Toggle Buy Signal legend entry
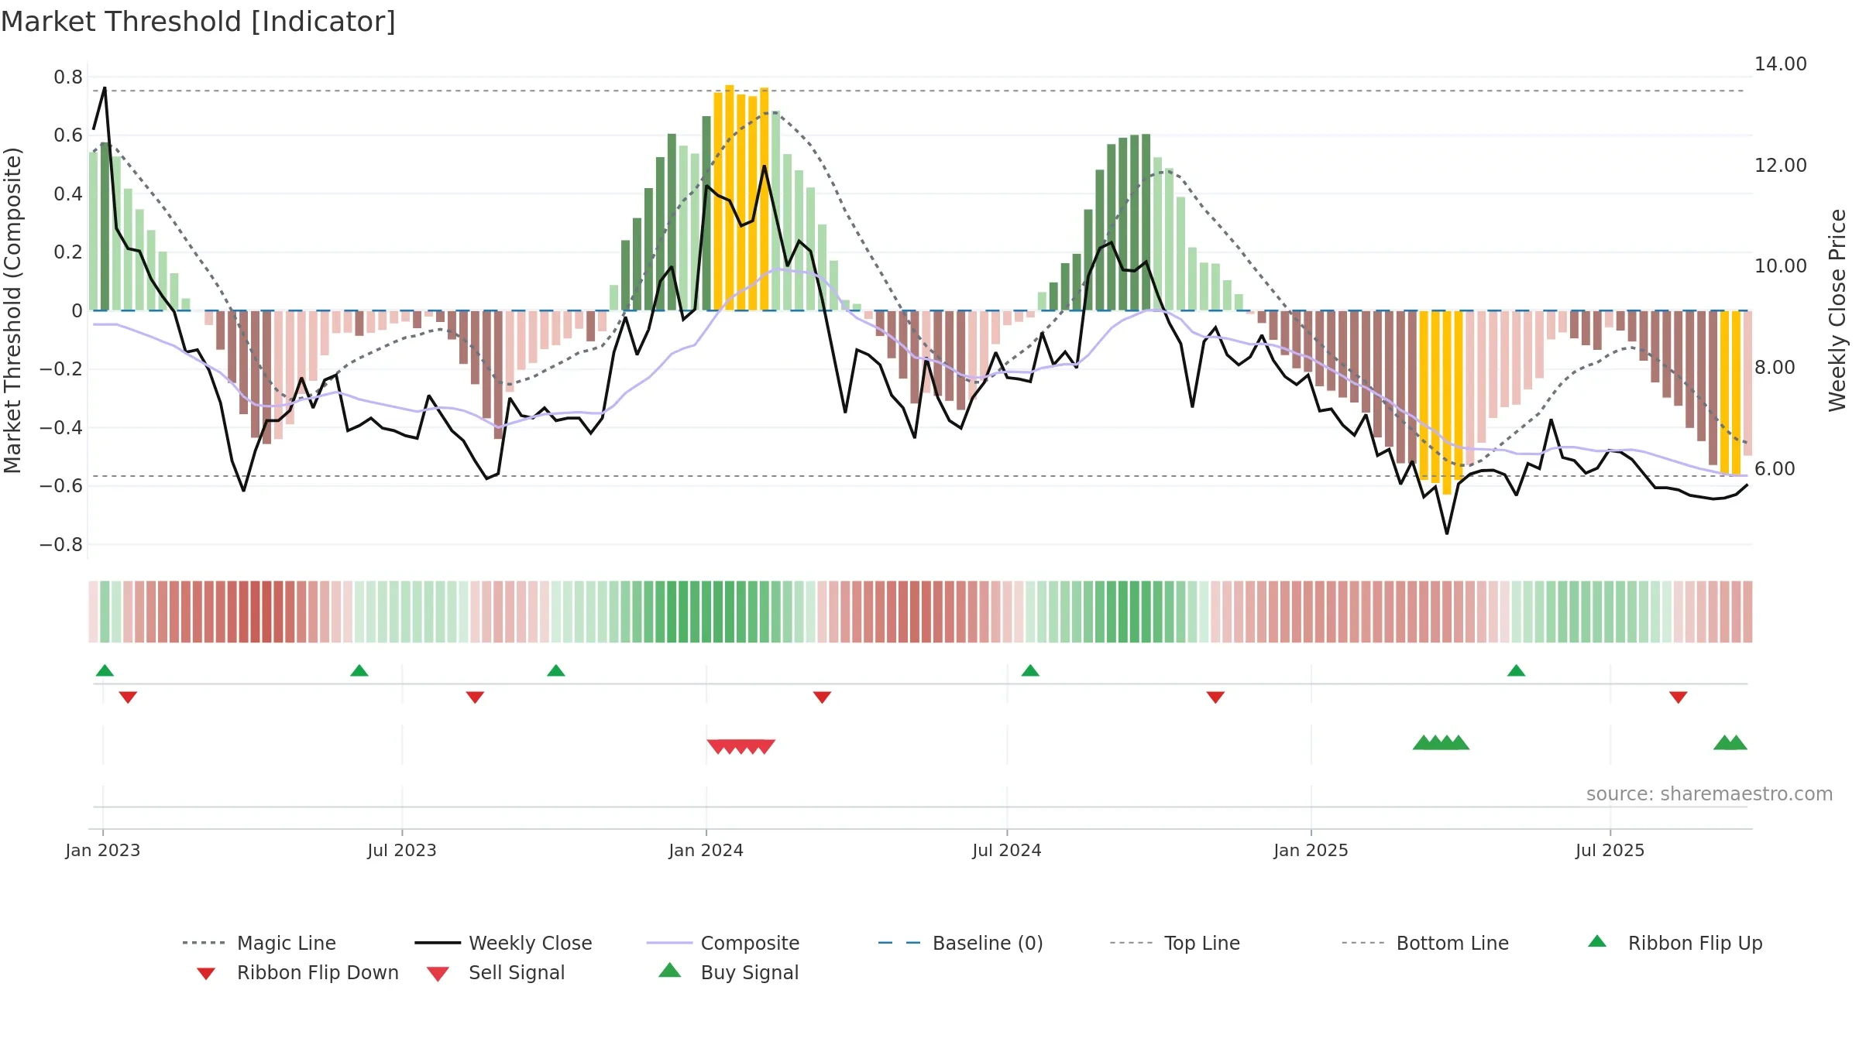The height and width of the screenshot is (1045, 1859). click(x=728, y=972)
